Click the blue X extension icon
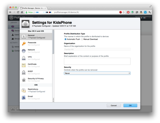This screenshot has width=160, height=123. [x=145, y=12]
